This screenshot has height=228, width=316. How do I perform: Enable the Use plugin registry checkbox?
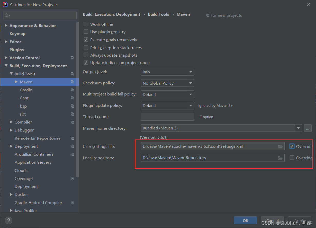coord(86,32)
